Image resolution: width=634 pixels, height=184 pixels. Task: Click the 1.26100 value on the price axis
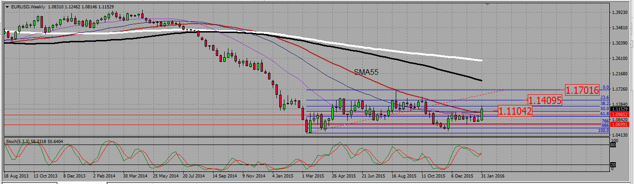click(620, 59)
